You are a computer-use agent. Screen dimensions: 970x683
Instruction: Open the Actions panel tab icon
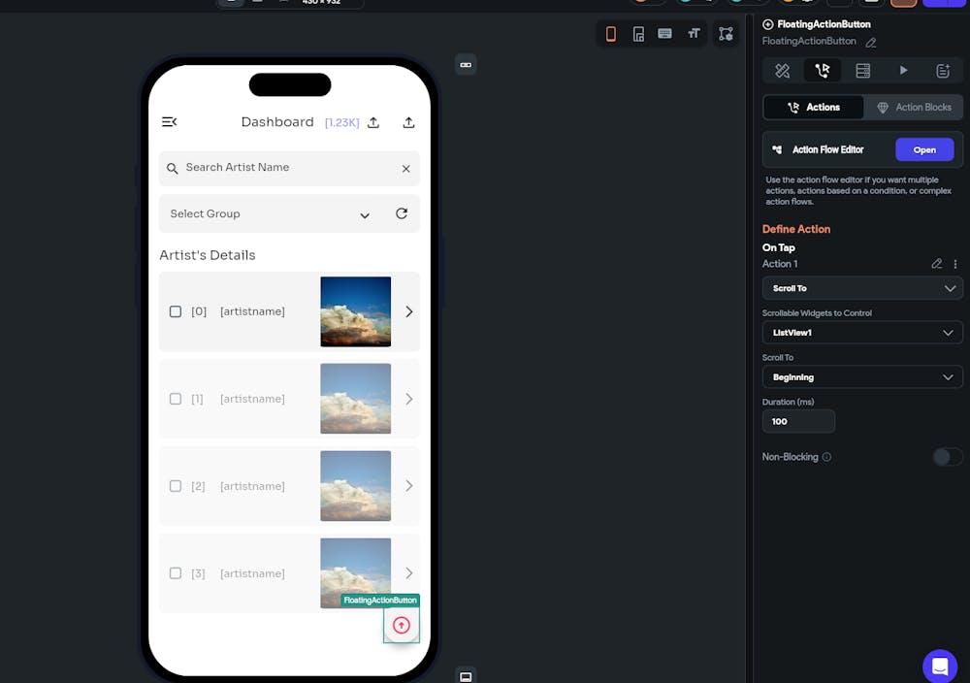click(x=823, y=71)
